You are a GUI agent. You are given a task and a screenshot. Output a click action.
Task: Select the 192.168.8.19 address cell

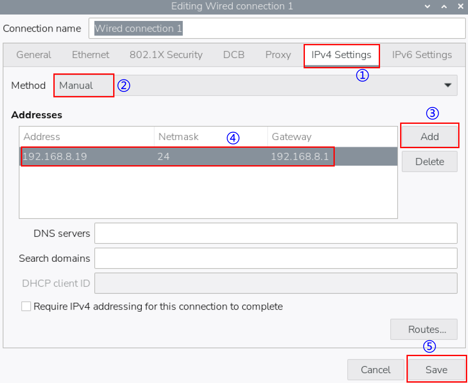[55, 157]
